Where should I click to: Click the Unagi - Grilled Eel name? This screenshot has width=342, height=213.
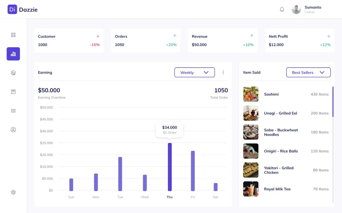281,113
